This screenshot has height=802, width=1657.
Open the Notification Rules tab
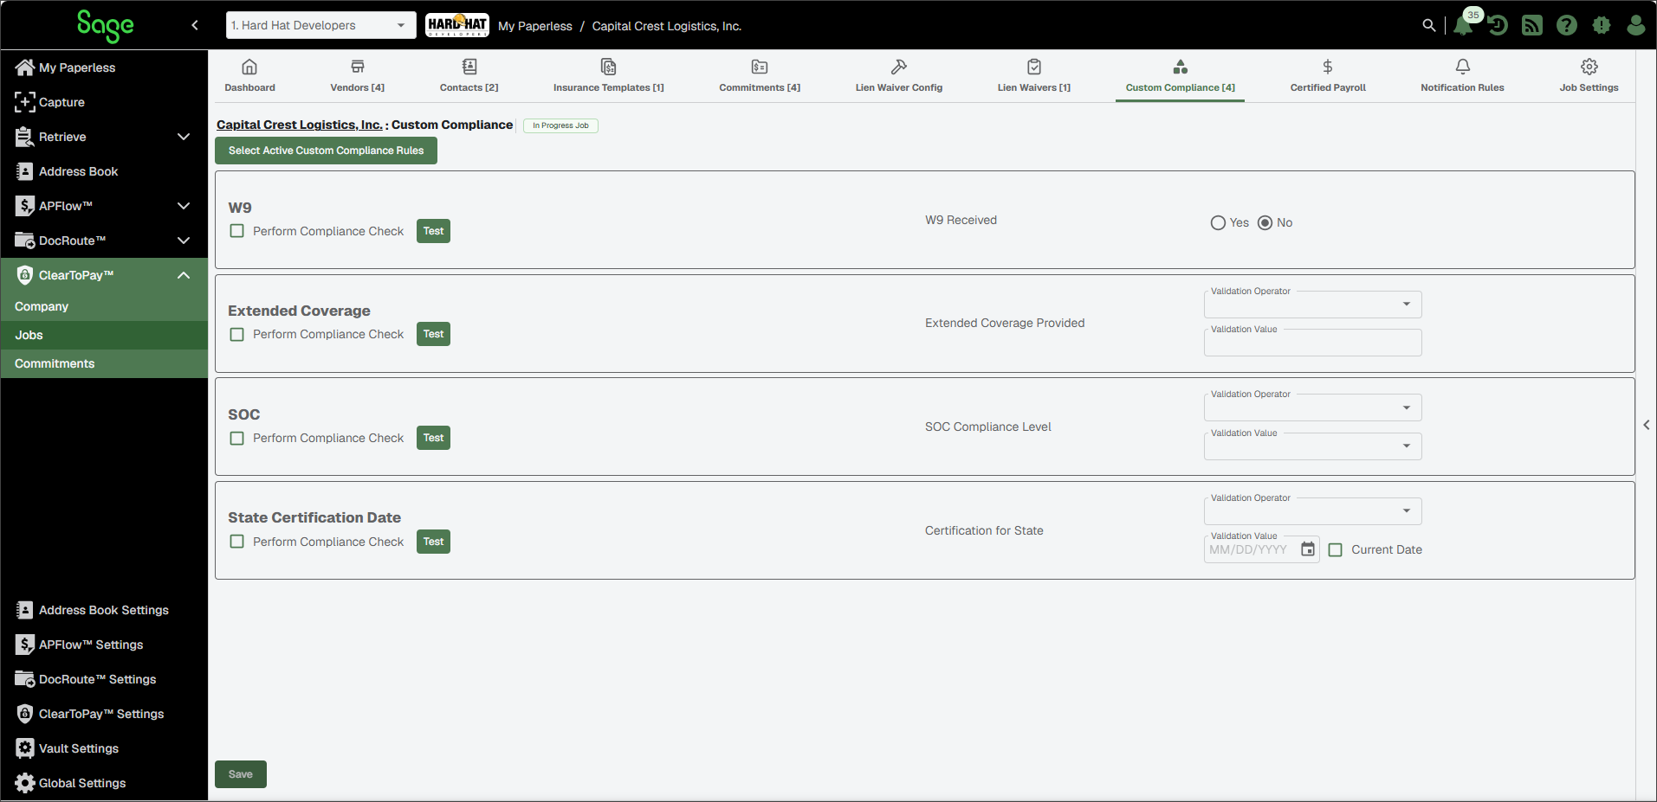(1462, 76)
